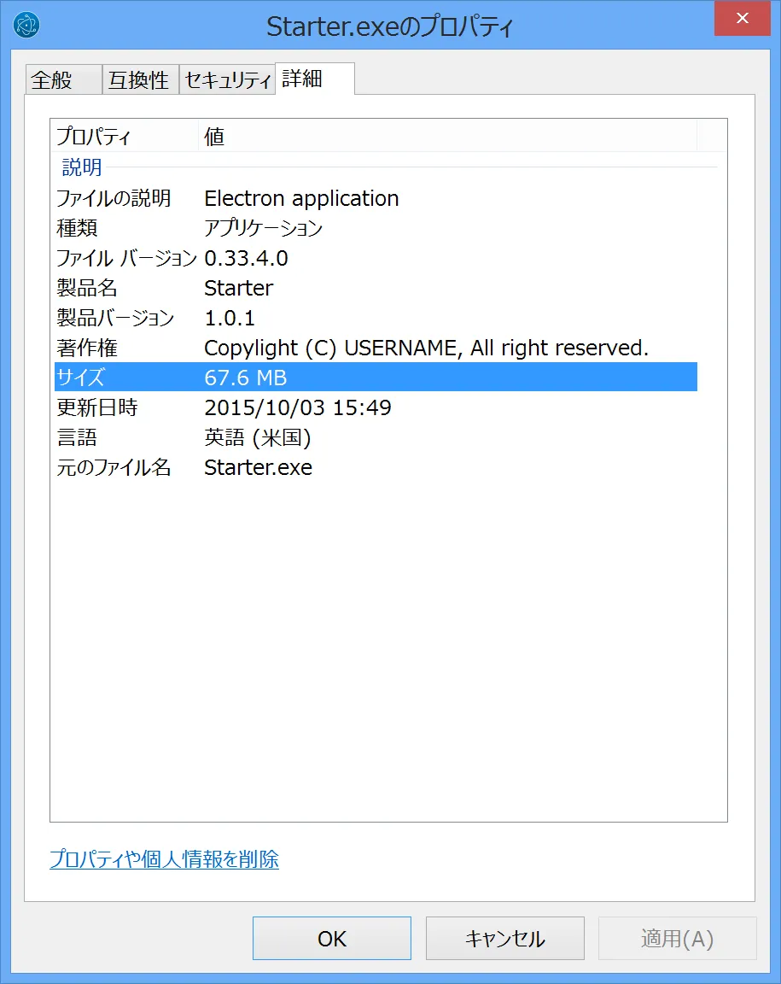Click the プロパティ column header
Image resolution: width=781 pixels, height=984 pixels.
coord(92,136)
